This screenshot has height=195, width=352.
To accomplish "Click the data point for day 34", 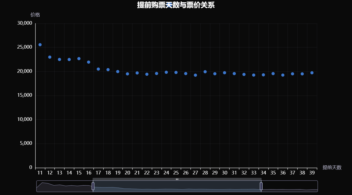I will pyautogui.click(x=263, y=75).
